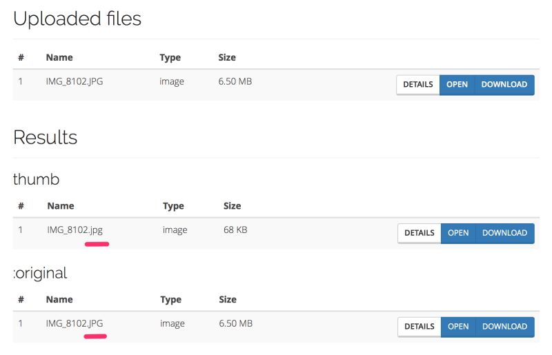
Task: Click the IMG_8102.JPG name under :original
Action: coord(75,323)
